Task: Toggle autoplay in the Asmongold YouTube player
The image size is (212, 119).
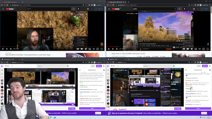Action: coord(78,49)
